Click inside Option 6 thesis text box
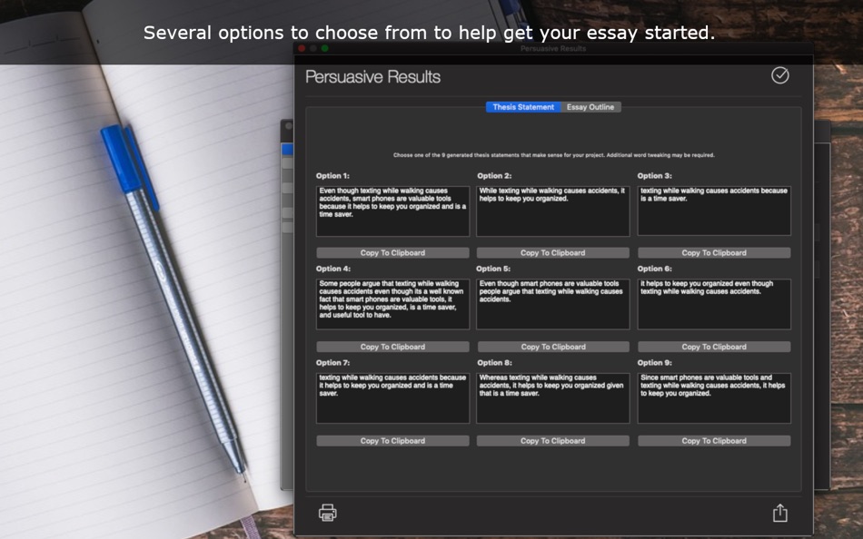 point(714,304)
